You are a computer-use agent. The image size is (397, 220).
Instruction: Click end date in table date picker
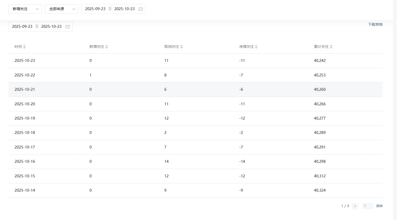pyautogui.click(x=51, y=27)
